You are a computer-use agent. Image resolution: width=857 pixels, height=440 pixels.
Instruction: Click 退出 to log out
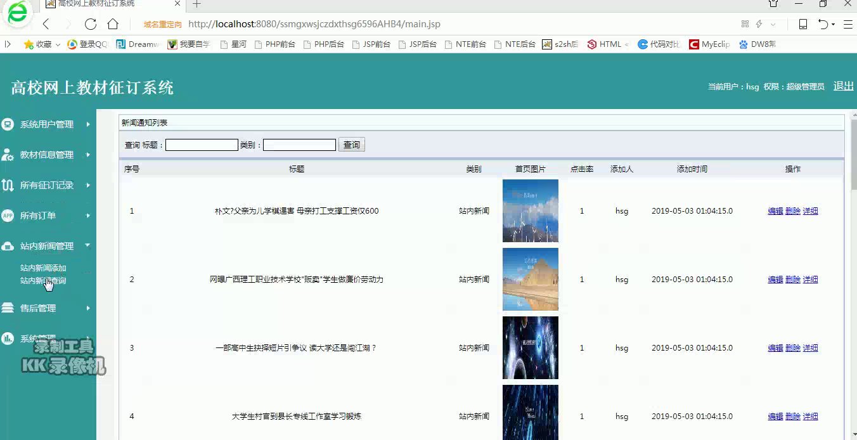tap(843, 86)
